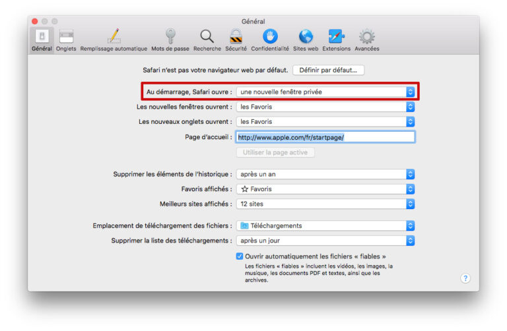Open the Recherche magnifier pane

(207, 40)
